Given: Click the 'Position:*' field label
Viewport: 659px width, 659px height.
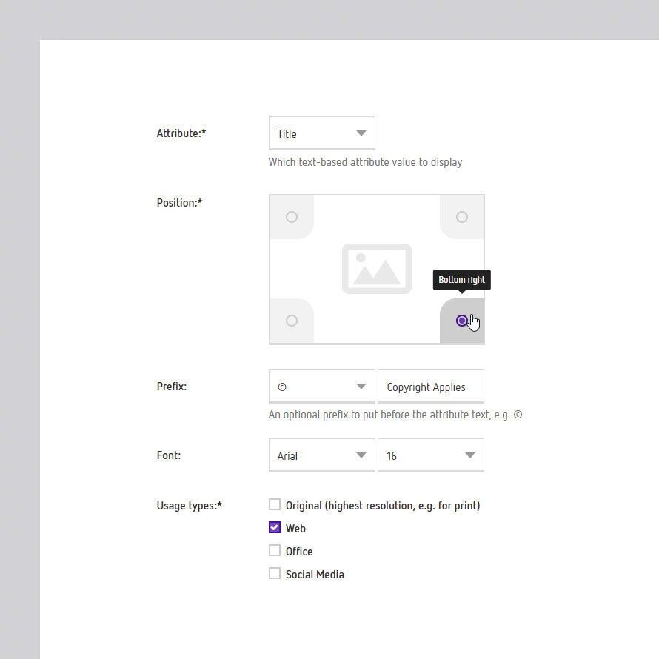Looking at the screenshot, I should tap(179, 203).
